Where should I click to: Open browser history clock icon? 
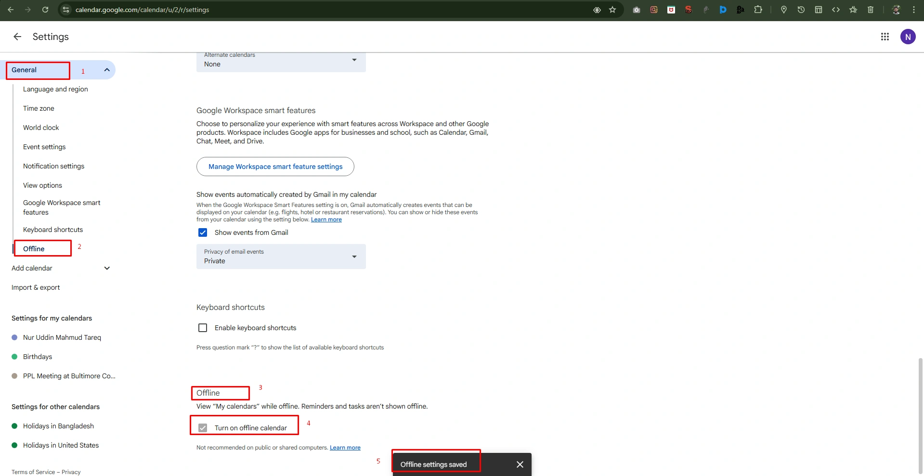(801, 10)
